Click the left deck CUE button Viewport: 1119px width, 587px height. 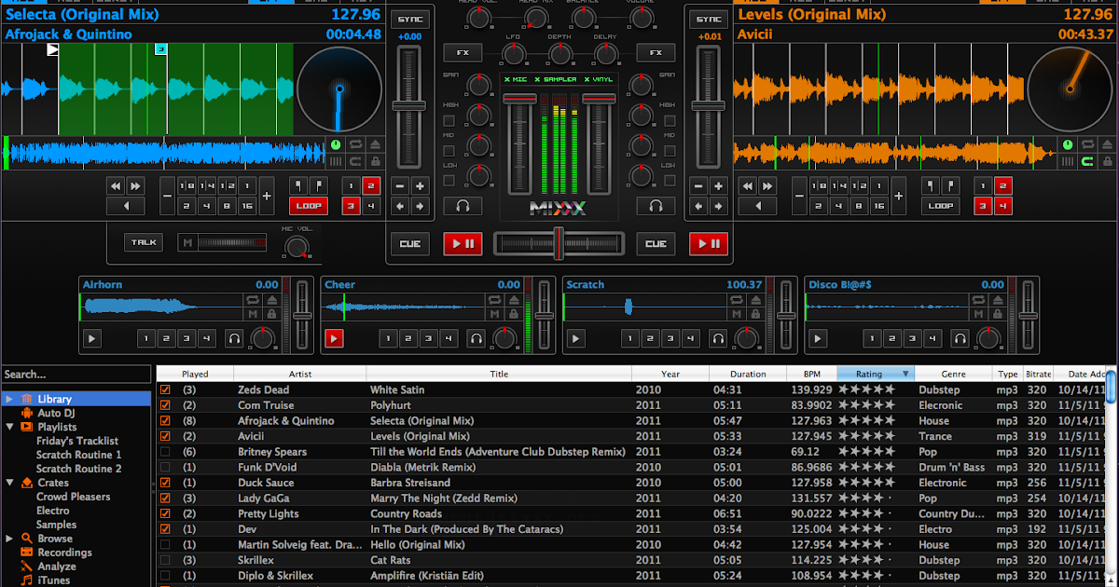click(409, 244)
